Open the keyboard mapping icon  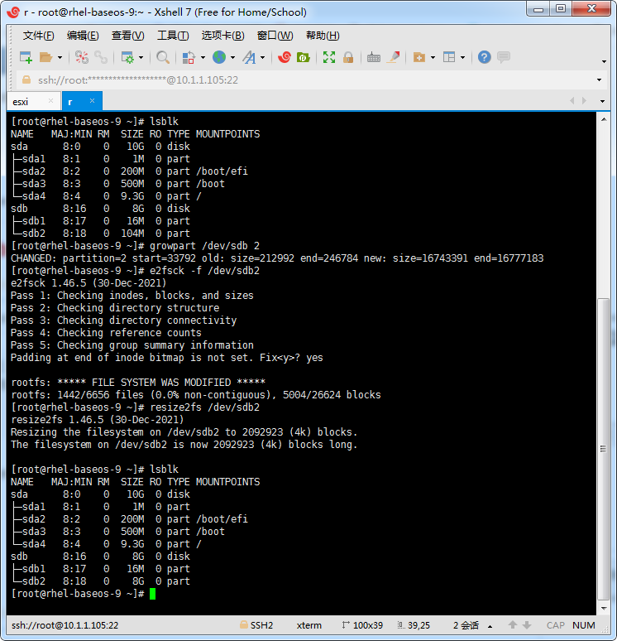374,58
